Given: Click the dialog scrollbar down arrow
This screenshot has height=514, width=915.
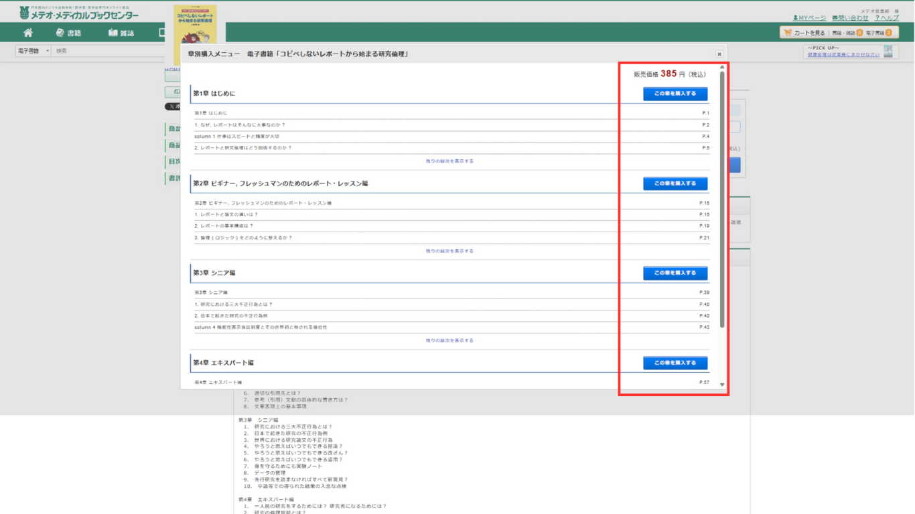Looking at the screenshot, I should click(x=722, y=385).
